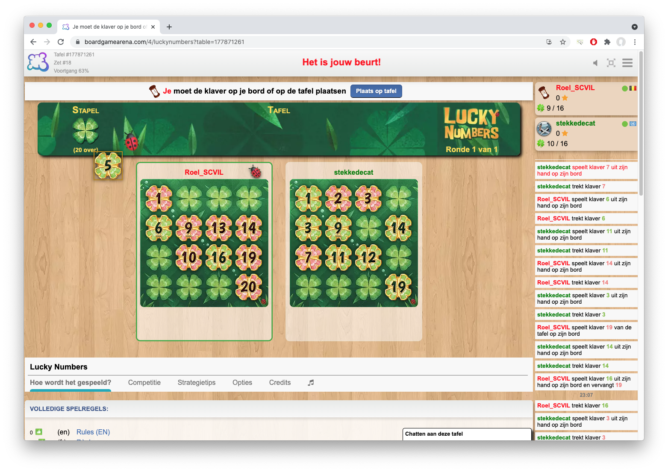The height and width of the screenshot is (472, 668).
Task: Select empty slot right of clover 1 on Roel_SCVIL board
Action: 189,199
